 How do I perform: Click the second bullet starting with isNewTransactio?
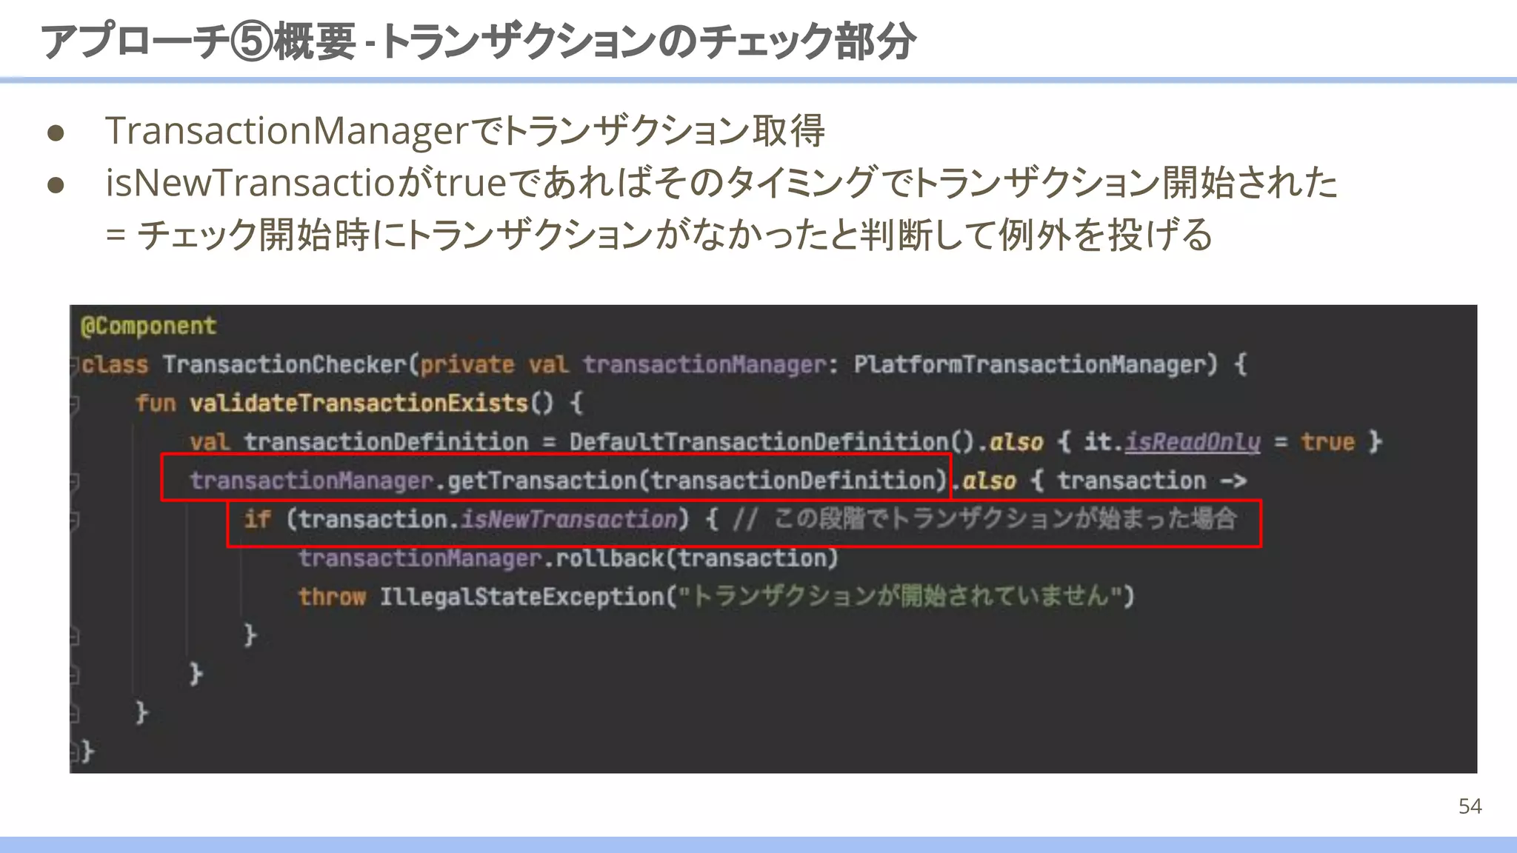tap(721, 183)
